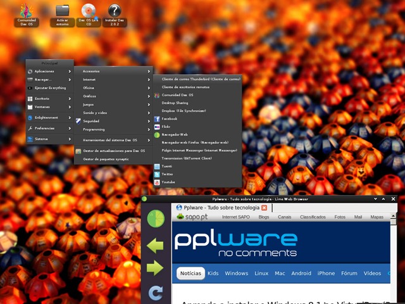Screen dimensions: 405x304
Task: Expand Accesorios submenu arrow
Action: pyautogui.click(x=149, y=72)
